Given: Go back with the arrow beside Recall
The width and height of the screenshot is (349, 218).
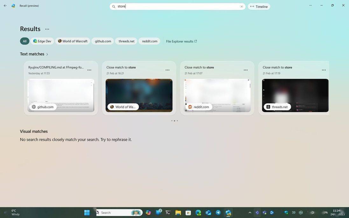Looking at the screenshot, I should click(x=5, y=5).
